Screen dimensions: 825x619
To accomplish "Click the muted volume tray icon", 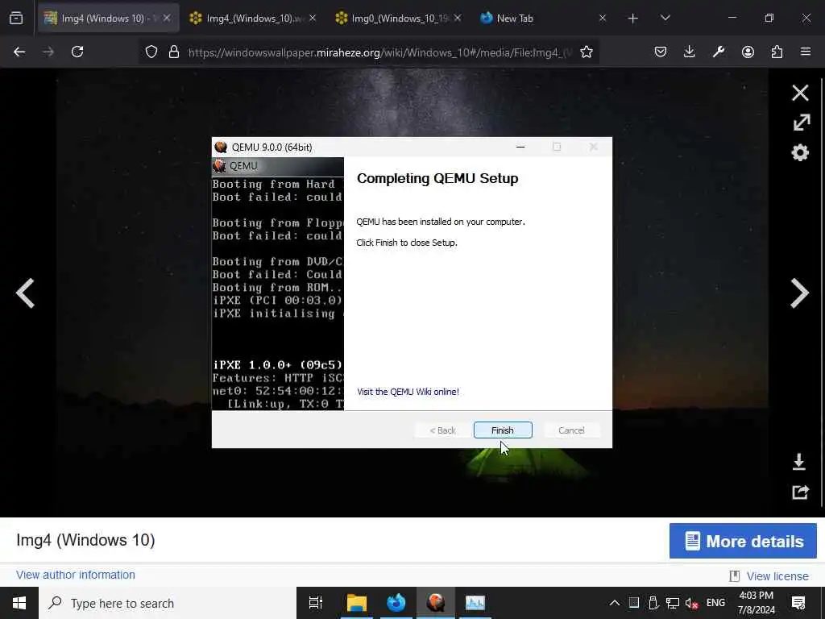I will pyautogui.click(x=692, y=603).
